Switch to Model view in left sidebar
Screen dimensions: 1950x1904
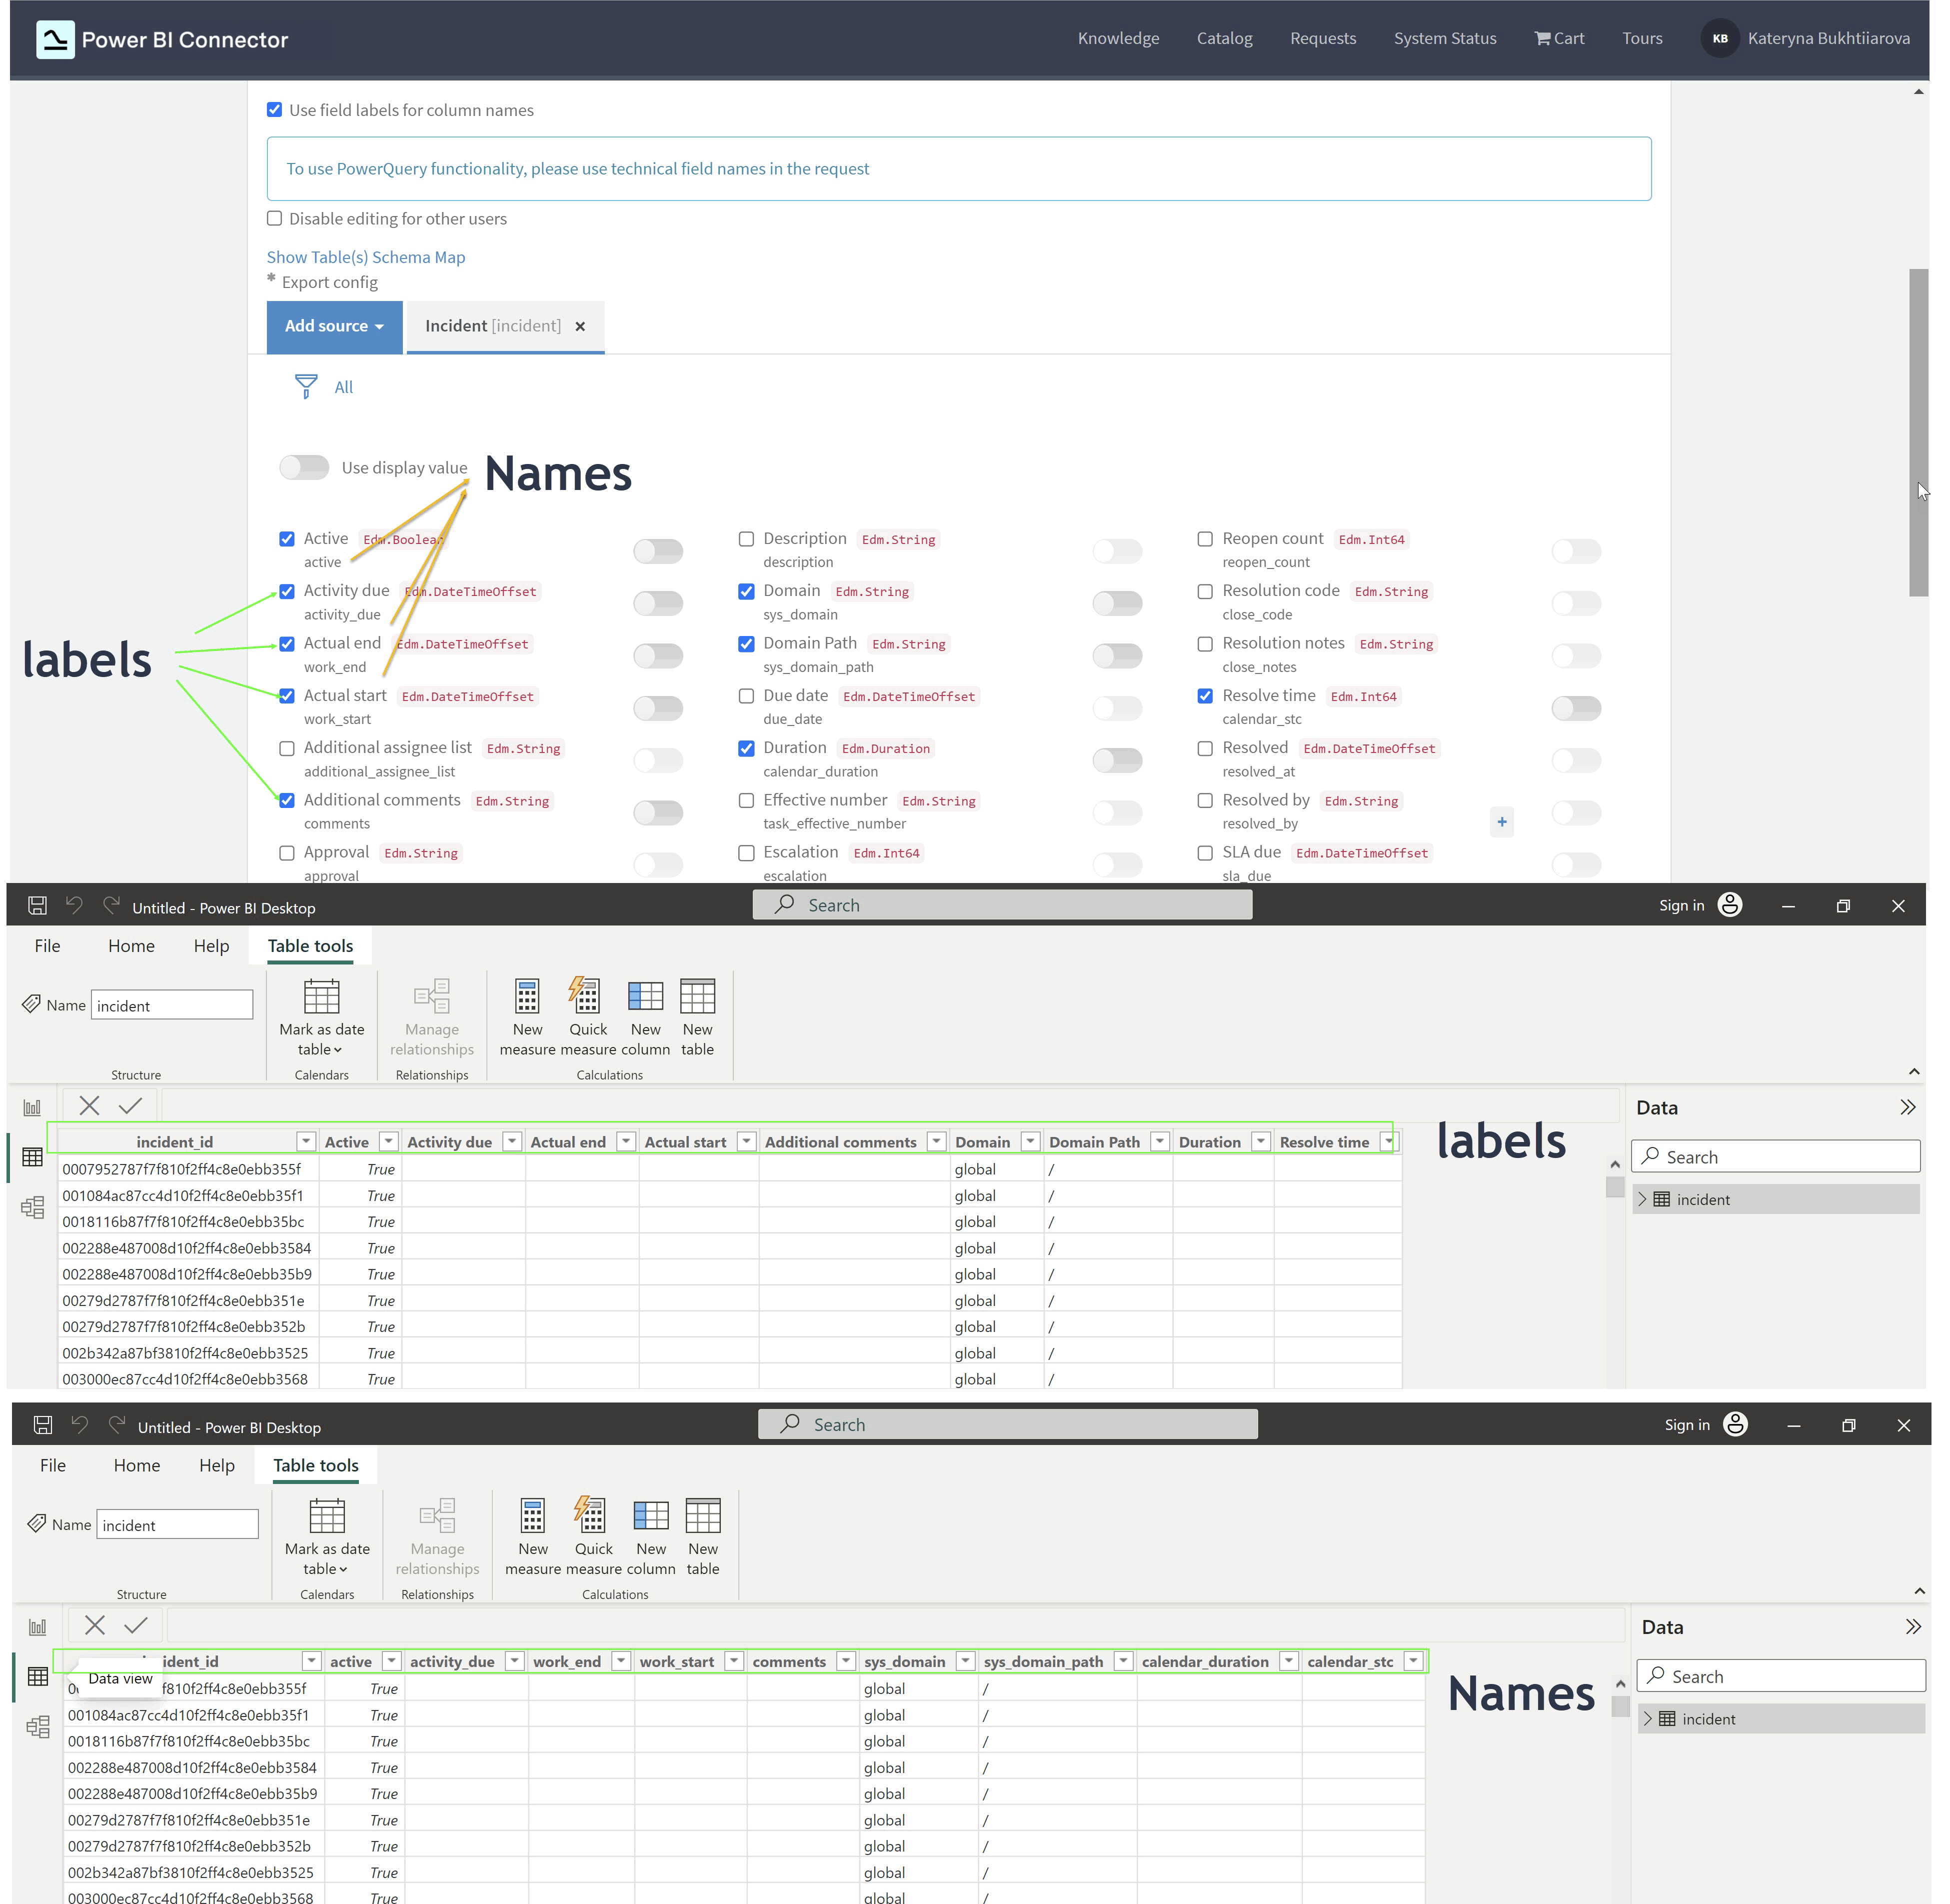pyautogui.click(x=32, y=1207)
